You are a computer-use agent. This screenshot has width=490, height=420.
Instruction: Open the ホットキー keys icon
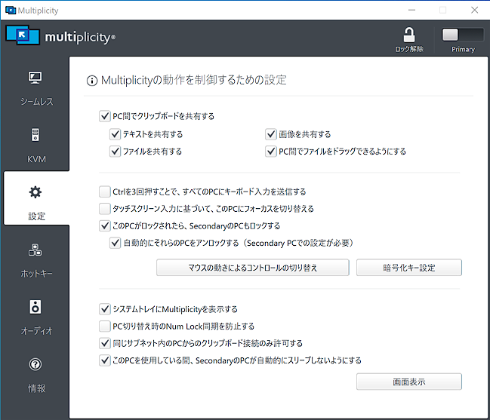[35, 250]
